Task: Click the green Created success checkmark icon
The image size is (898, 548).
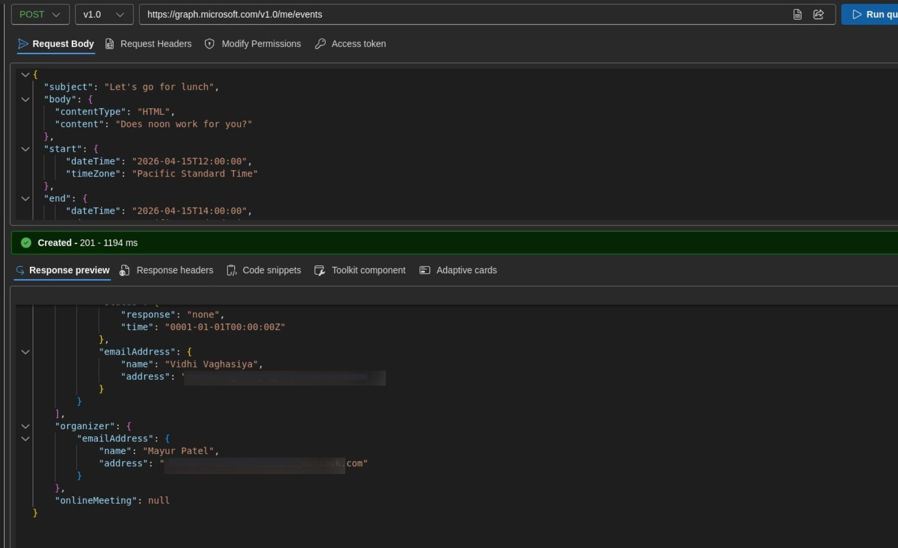Action: tap(26, 243)
